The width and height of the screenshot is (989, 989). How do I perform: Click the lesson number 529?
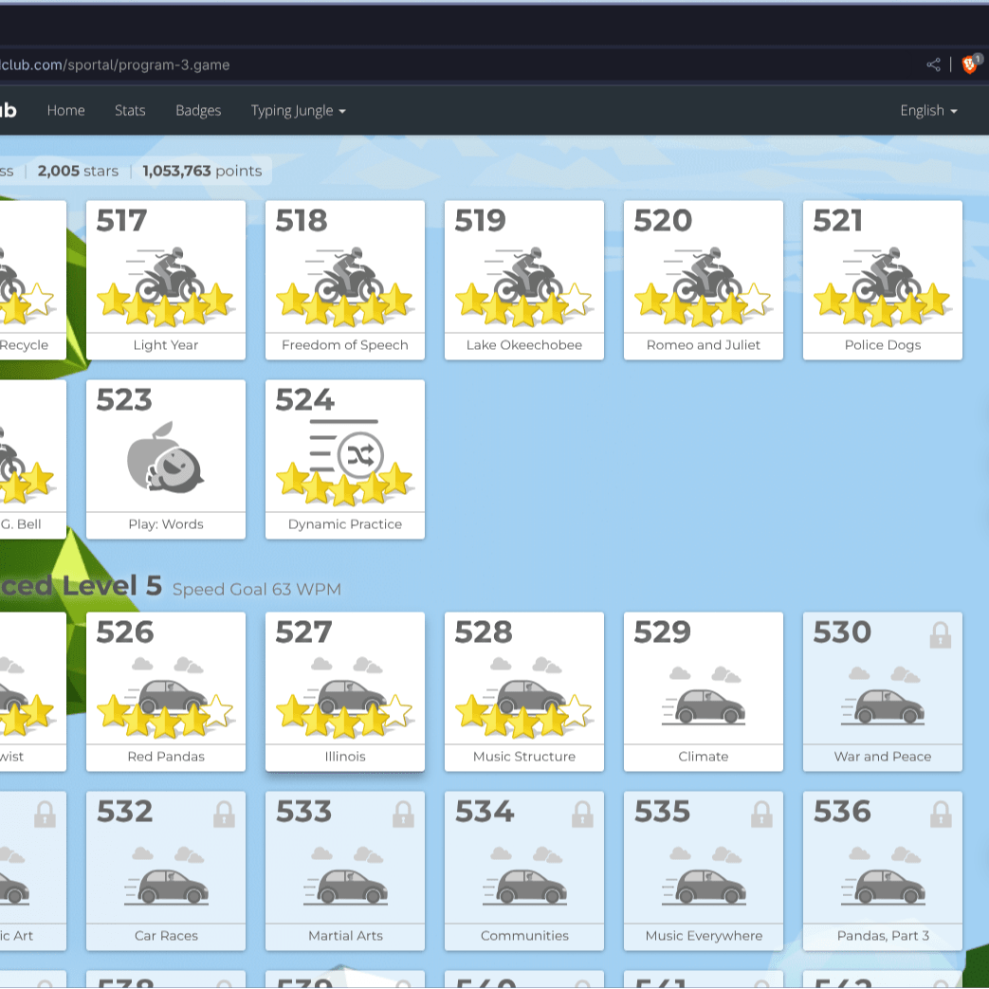point(662,632)
